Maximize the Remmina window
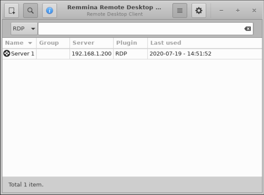This screenshot has height=195, width=264. (x=238, y=10)
